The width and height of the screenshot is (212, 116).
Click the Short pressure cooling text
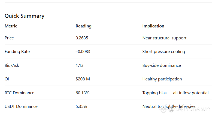[x=163, y=52]
